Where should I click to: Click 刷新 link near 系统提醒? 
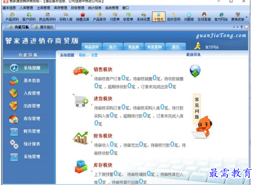point(84,55)
